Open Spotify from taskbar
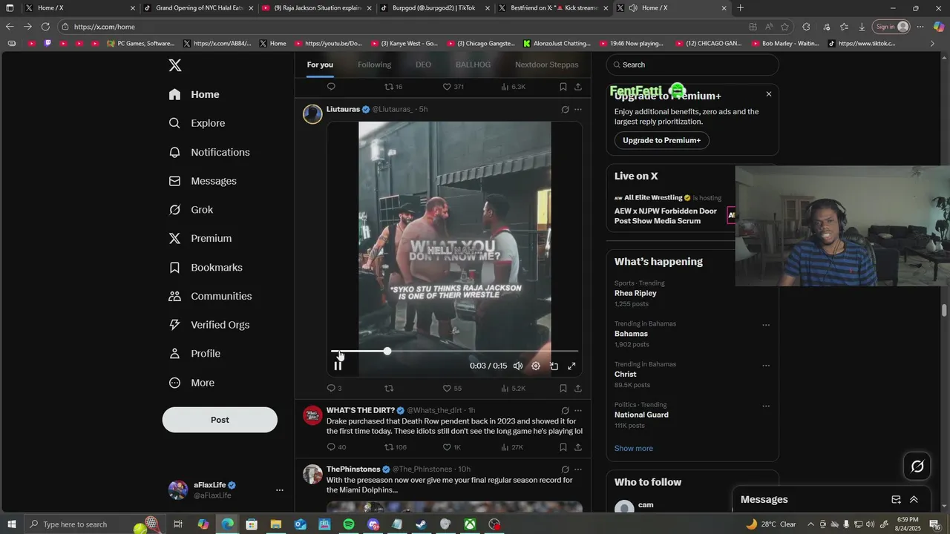Screen dimensions: 950x534 pyautogui.click(x=349, y=524)
